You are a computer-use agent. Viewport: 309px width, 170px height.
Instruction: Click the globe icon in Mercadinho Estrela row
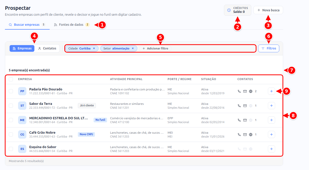251,120
